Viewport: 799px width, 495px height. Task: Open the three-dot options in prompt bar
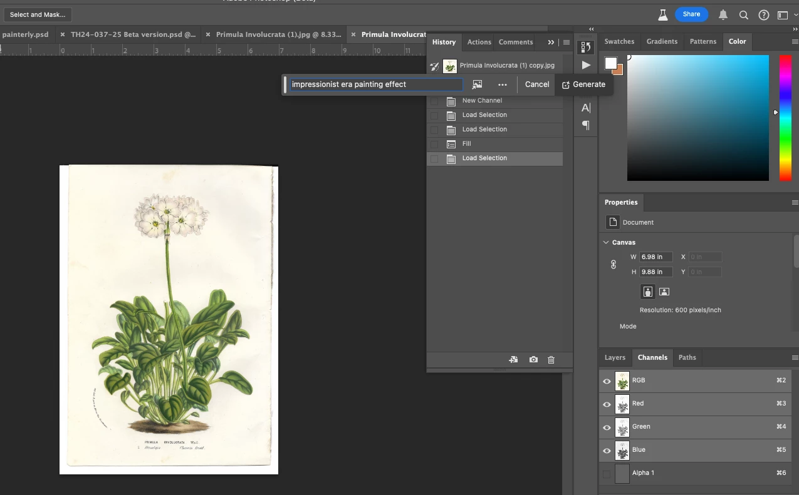(503, 84)
